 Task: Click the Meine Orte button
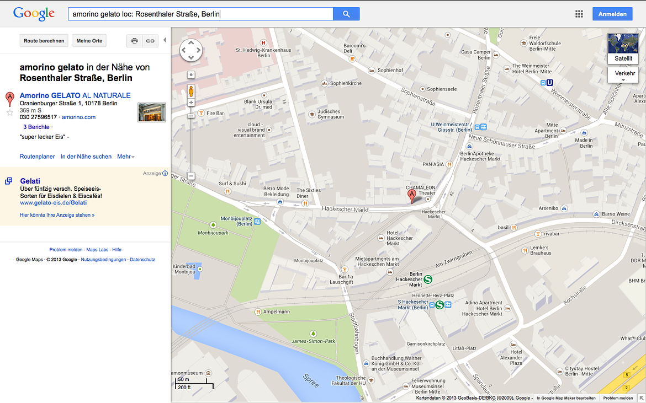(x=89, y=41)
